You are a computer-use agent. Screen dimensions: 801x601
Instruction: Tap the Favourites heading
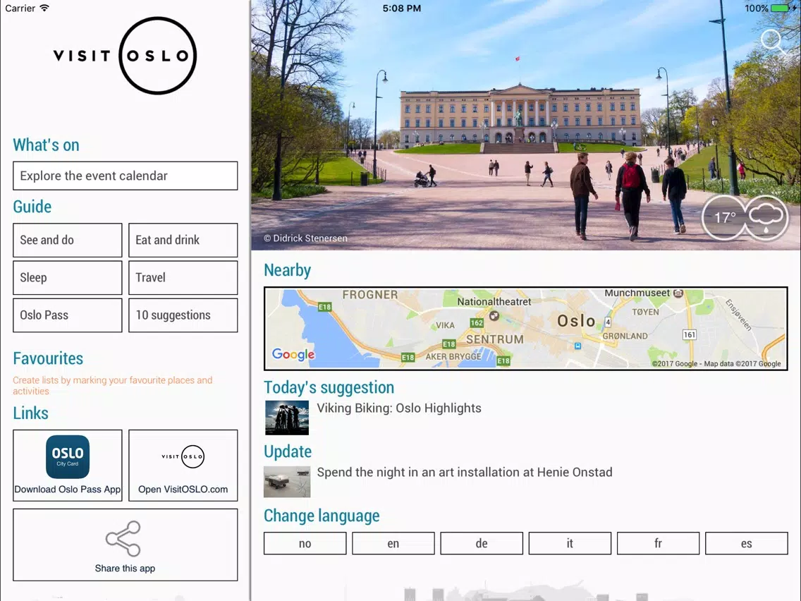(48, 358)
